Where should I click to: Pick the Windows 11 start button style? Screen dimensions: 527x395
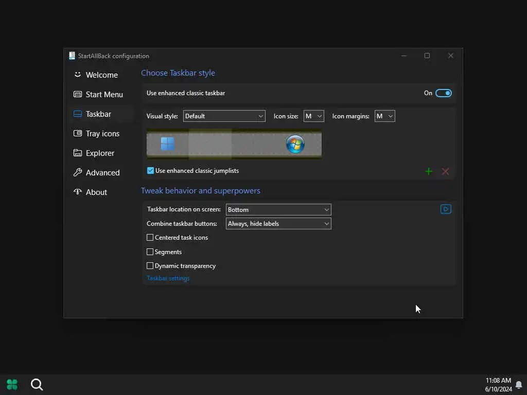pyautogui.click(x=167, y=144)
